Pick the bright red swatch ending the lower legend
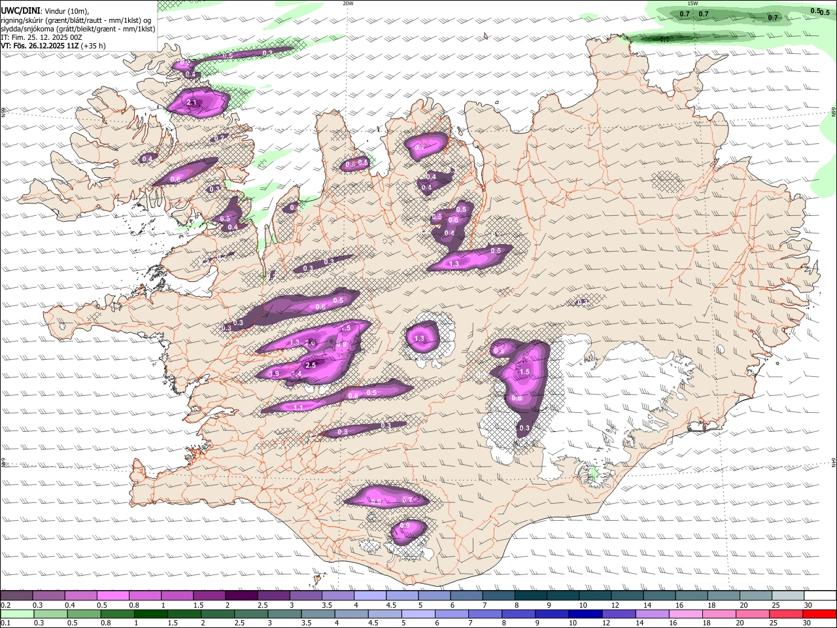This screenshot has height=628, width=837. pos(819,614)
